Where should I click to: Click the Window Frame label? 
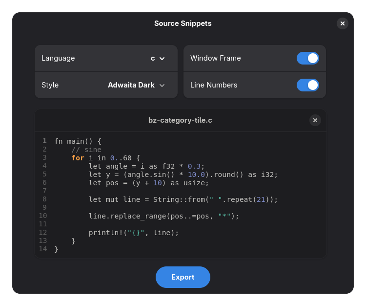click(215, 58)
